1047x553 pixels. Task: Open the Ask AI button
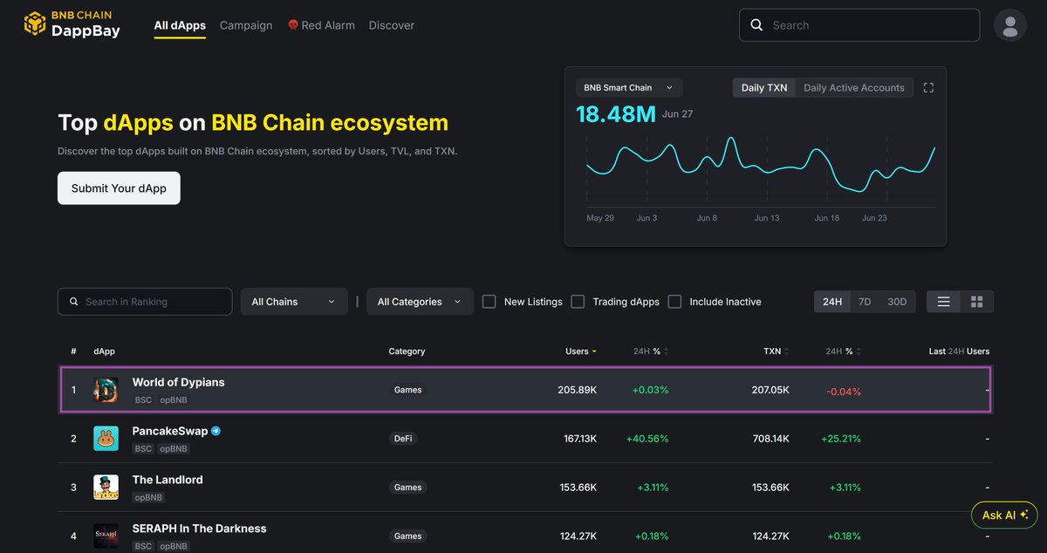point(1004,515)
